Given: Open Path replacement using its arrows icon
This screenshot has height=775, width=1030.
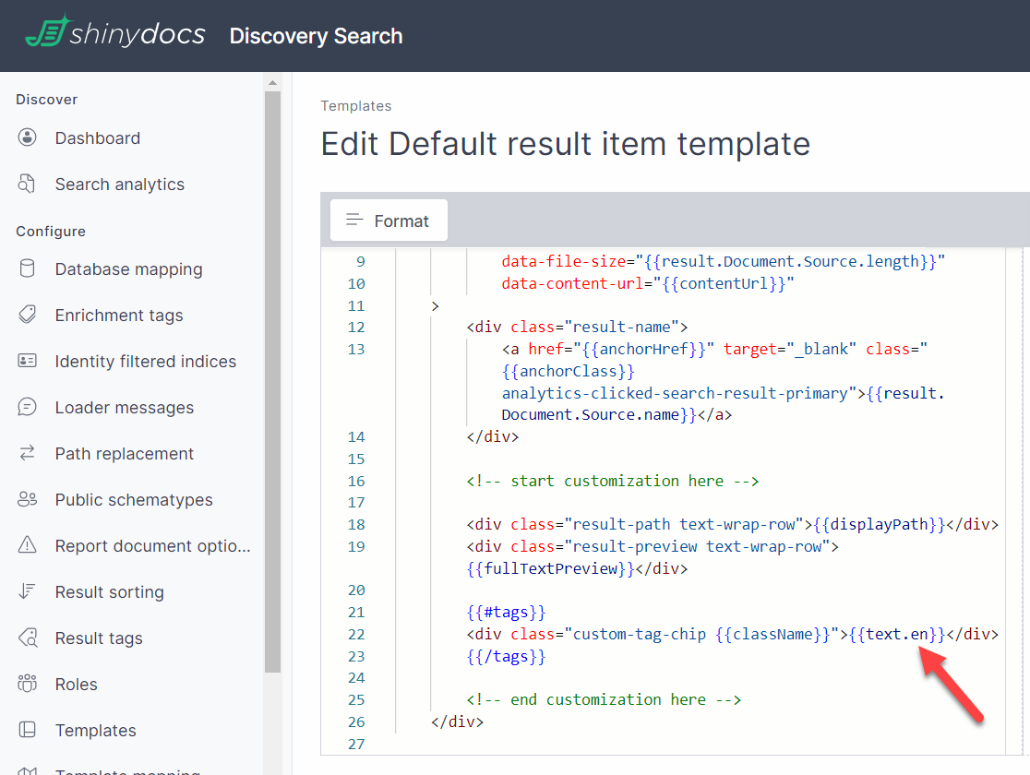Looking at the screenshot, I should (x=28, y=453).
